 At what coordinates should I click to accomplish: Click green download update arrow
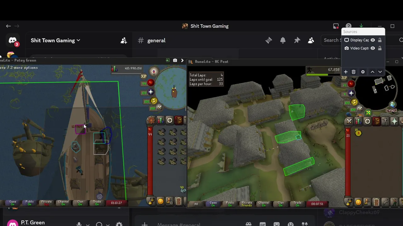click(x=361, y=26)
